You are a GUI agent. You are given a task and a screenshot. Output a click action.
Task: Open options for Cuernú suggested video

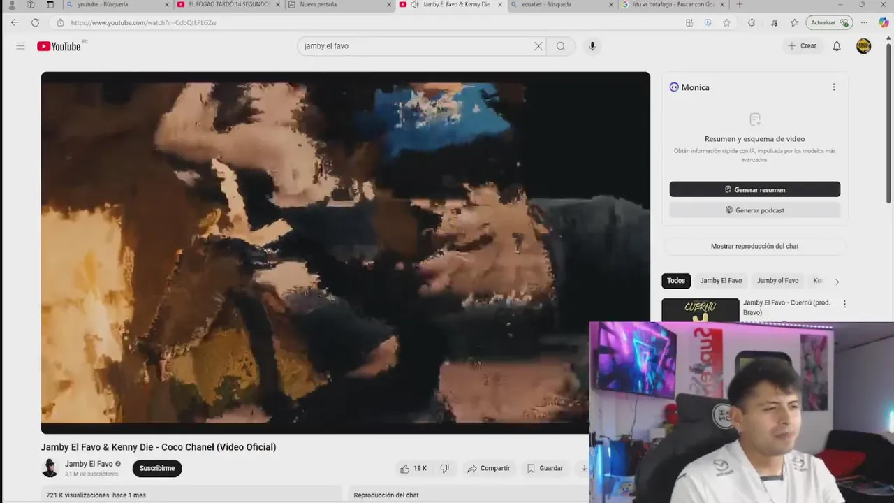pyautogui.click(x=844, y=305)
